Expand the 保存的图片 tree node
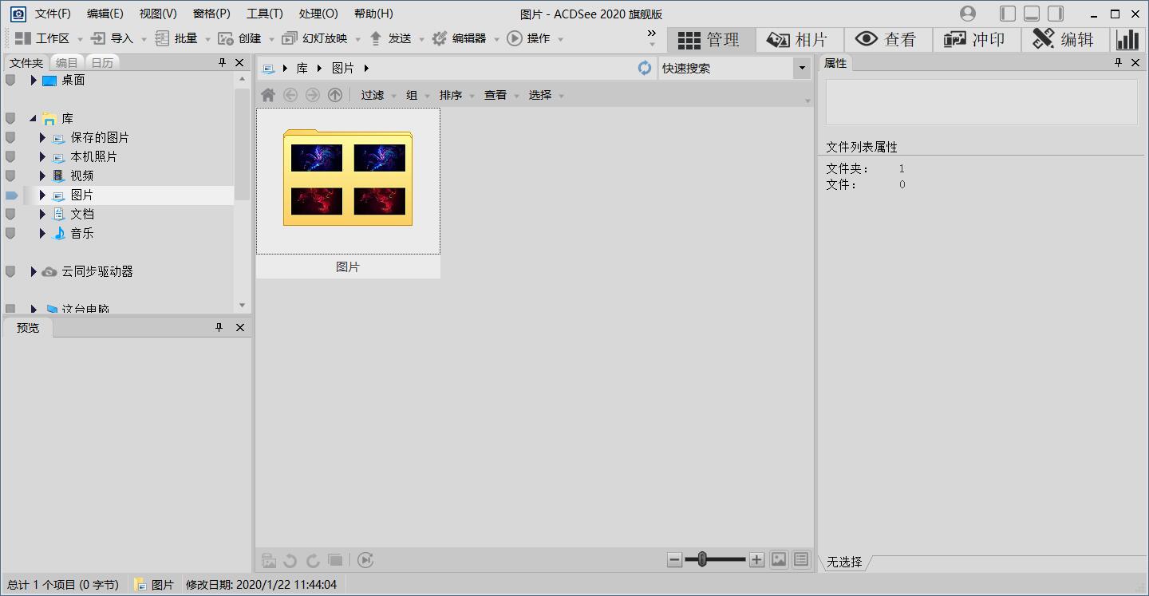1149x596 pixels. (42, 137)
